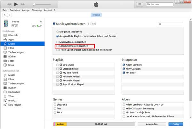Screen dimensions: 192x129
Task: Check the My Top Rated playlist
Action: click(x=58, y=73)
